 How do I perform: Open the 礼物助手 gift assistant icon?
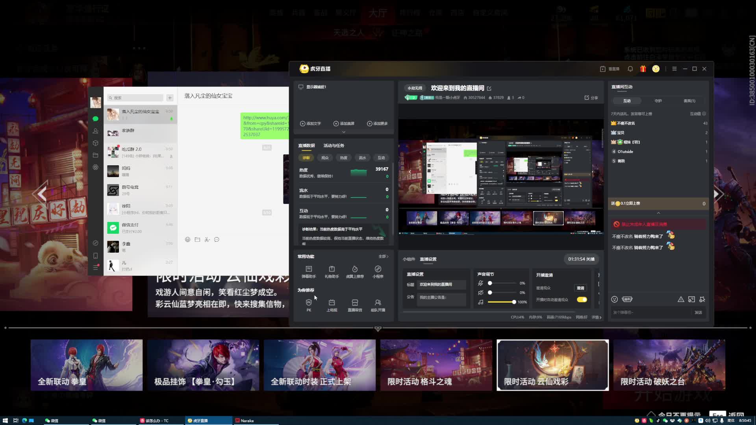click(x=332, y=269)
